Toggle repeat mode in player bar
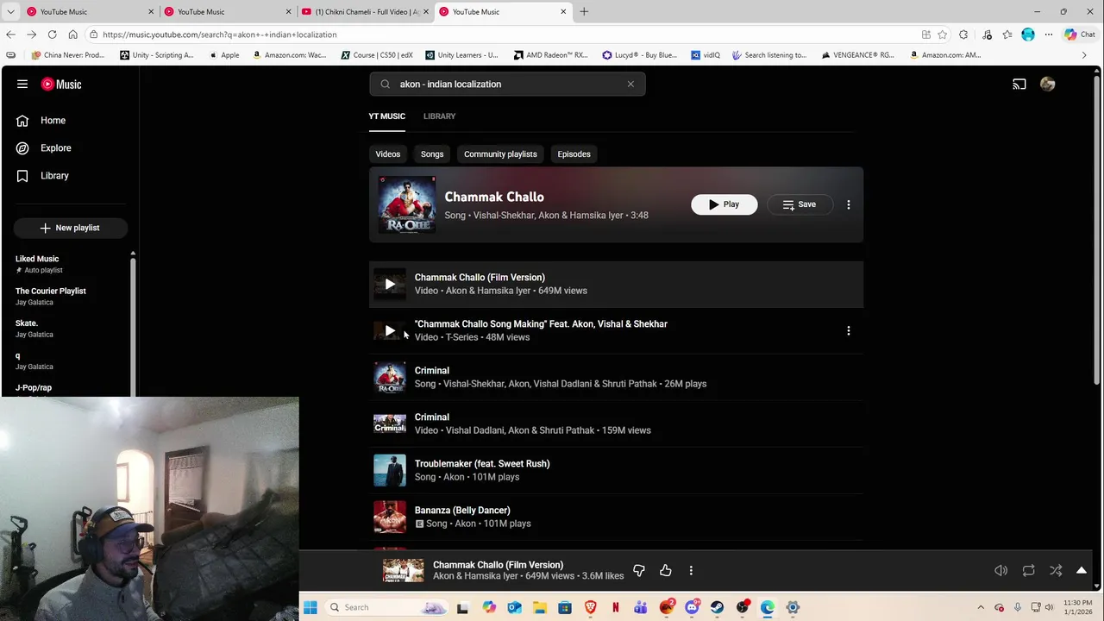This screenshot has width=1104, height=621. [1028, 570]
